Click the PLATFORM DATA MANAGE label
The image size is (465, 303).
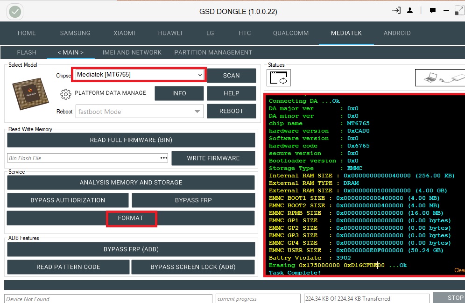coord(110,93)
